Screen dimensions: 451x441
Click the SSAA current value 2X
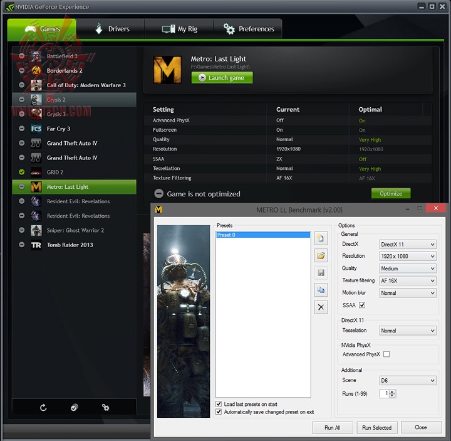[x=279, y=159]
